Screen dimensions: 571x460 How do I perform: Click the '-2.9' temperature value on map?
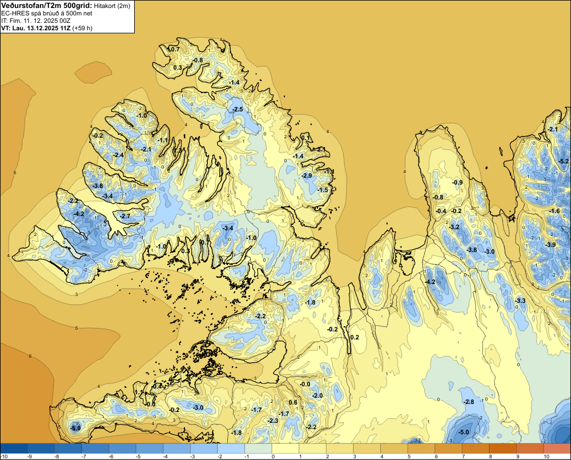click(x=307, y=175)
